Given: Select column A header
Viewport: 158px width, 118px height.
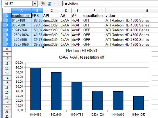Looking at the screenshot, I should [x=21, y=10].
